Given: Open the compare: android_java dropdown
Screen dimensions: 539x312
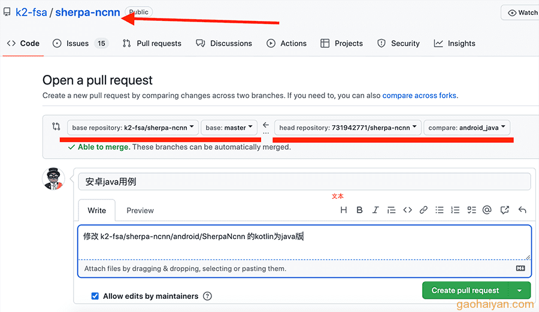Looking at the screenshot, I should [x=467, y=128].
